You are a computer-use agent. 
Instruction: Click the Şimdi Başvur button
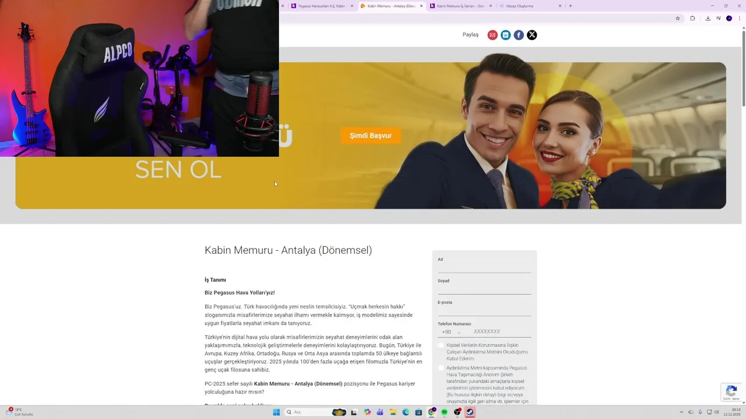pyautogui.click(x=371, y=136)
